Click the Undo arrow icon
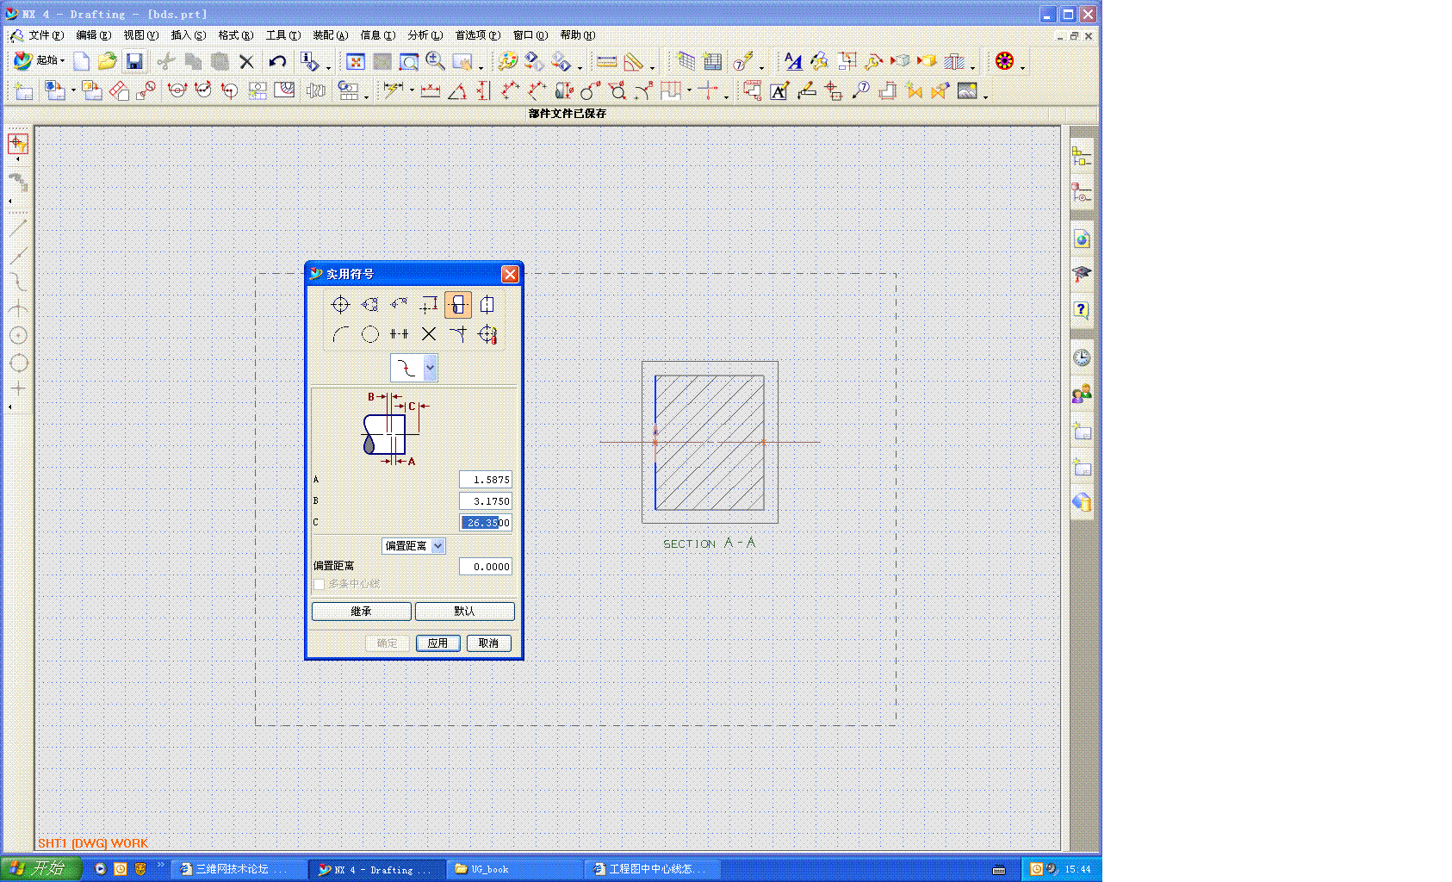The image size is (1452, 882). [x=277, y=61]
